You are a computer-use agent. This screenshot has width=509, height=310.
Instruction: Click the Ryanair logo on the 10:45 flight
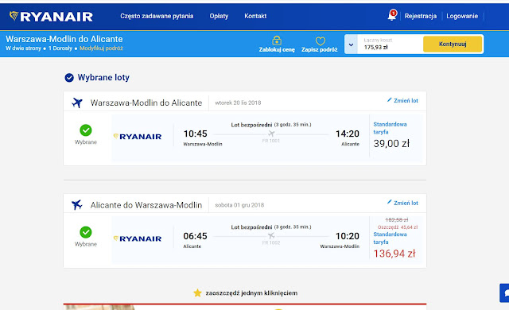pos(138,137)
